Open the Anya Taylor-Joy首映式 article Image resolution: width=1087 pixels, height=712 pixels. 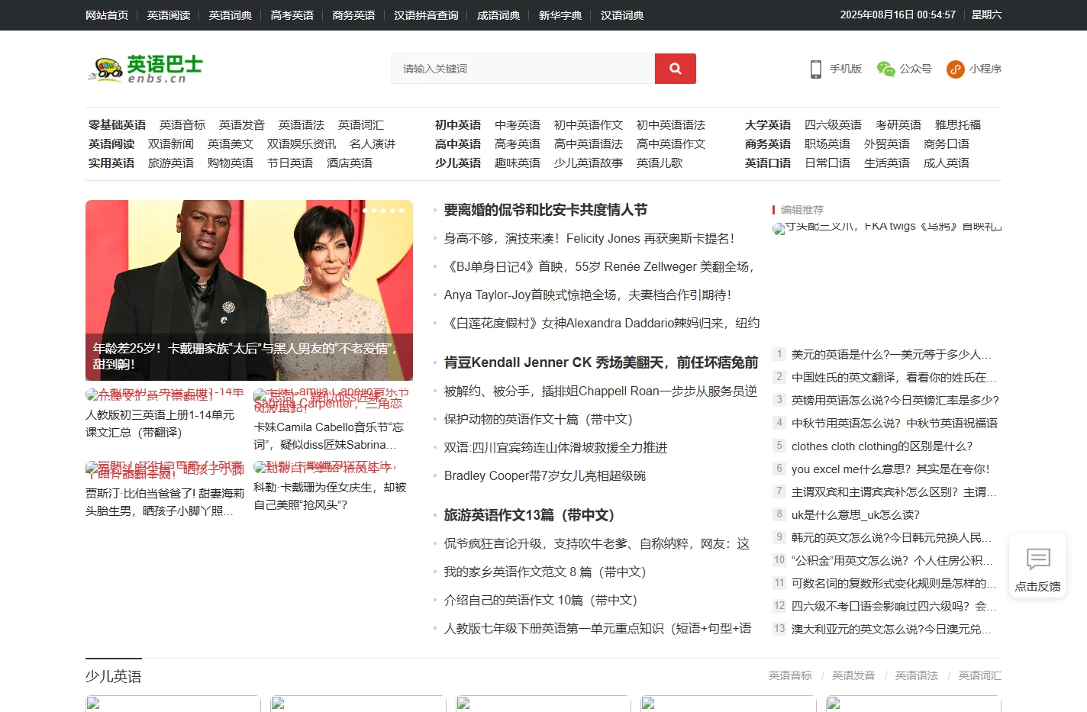(x=588, y=295)
